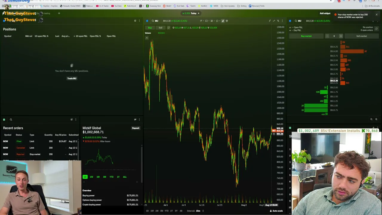Search symbol in the MU chart widget
This screenshot has height=215, width=382.
pos(155,21)
